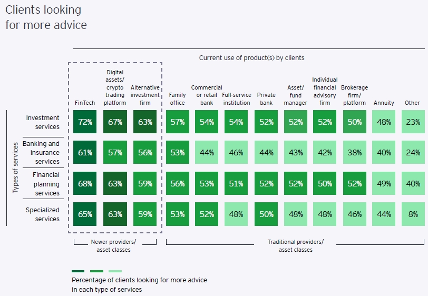Click the 67% Digital assets investment cell
The image size is (428, 296).
pyautogui.click(x=115, y=122)
